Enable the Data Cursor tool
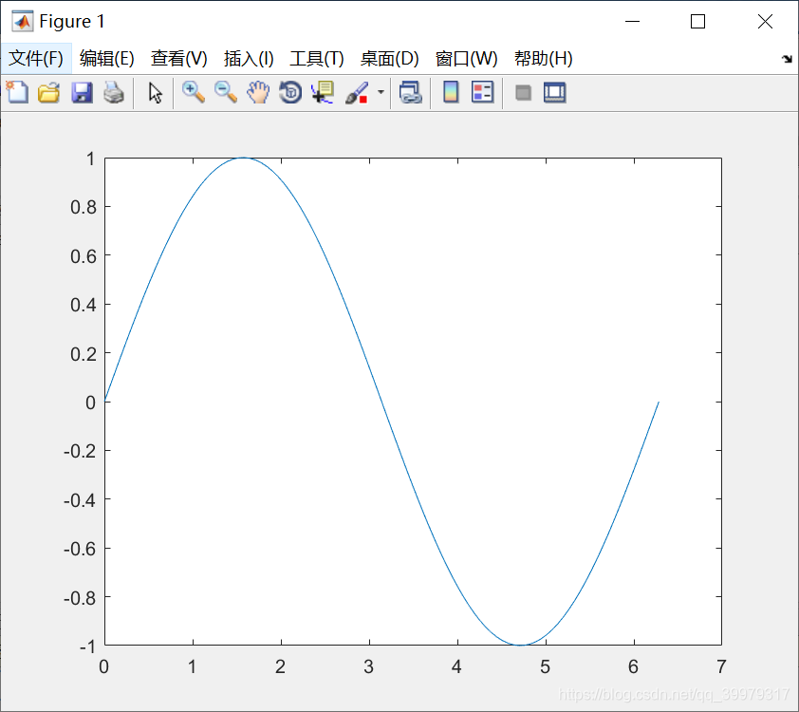The height and width of the screenshot is (712, 799). pos(323,93)
